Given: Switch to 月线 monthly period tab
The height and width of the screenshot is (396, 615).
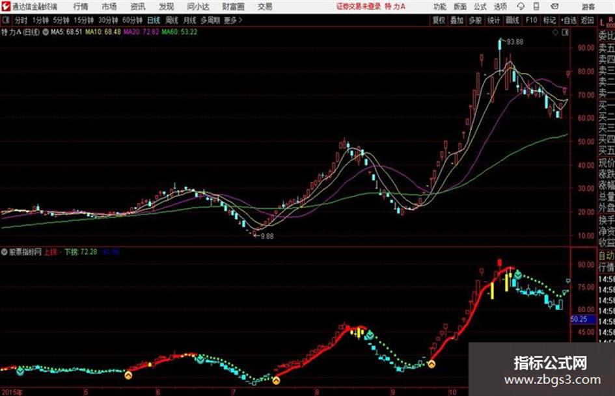Looking at the screenshot, I should [190, 20].
